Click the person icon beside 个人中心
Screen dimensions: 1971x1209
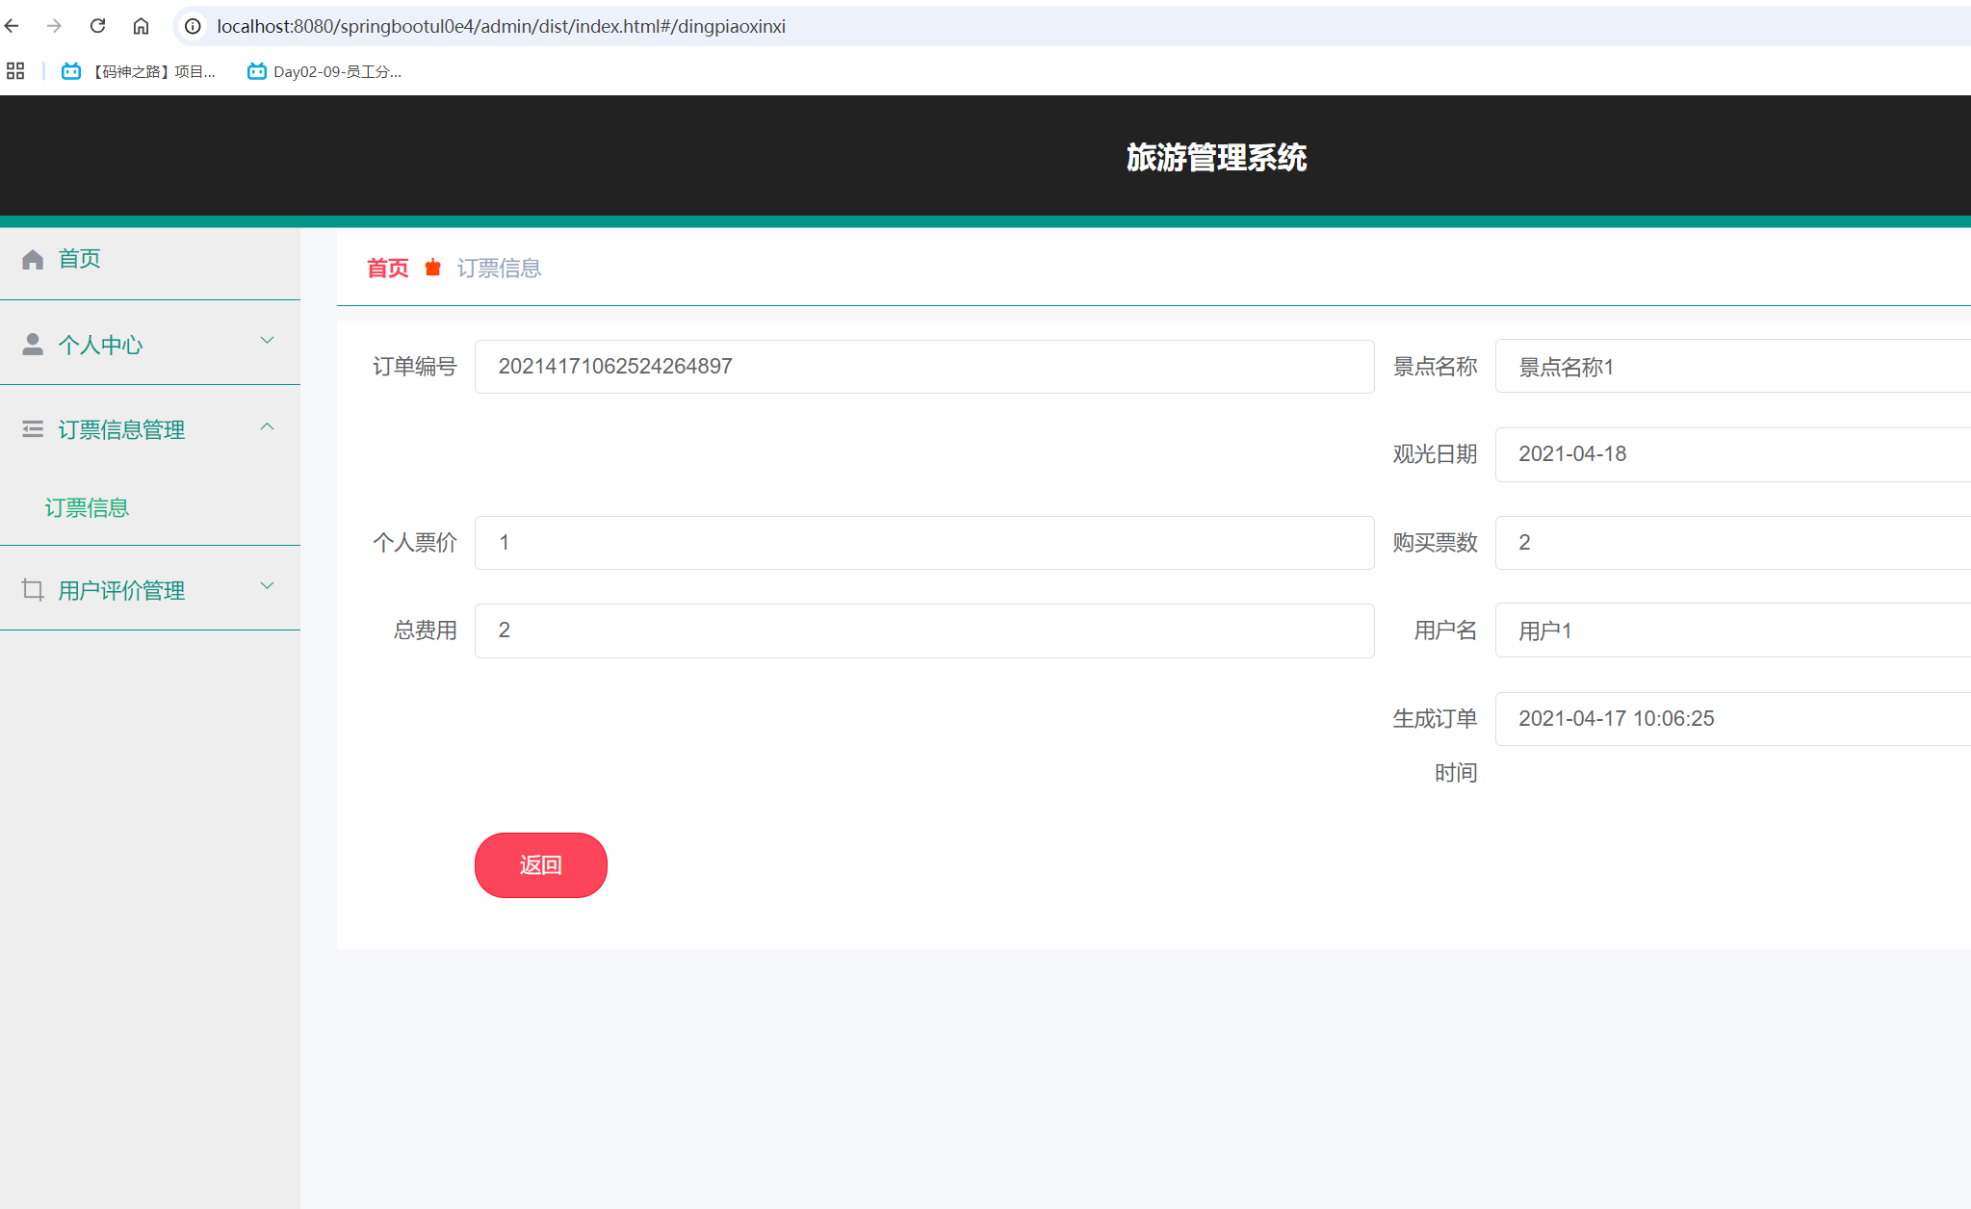pos(32,343)
